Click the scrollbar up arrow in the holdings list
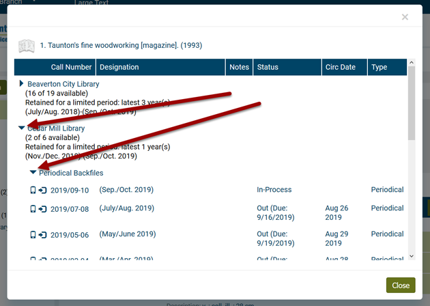The height and width of the screenshot is (306, 430). click(x=412, y=63)
